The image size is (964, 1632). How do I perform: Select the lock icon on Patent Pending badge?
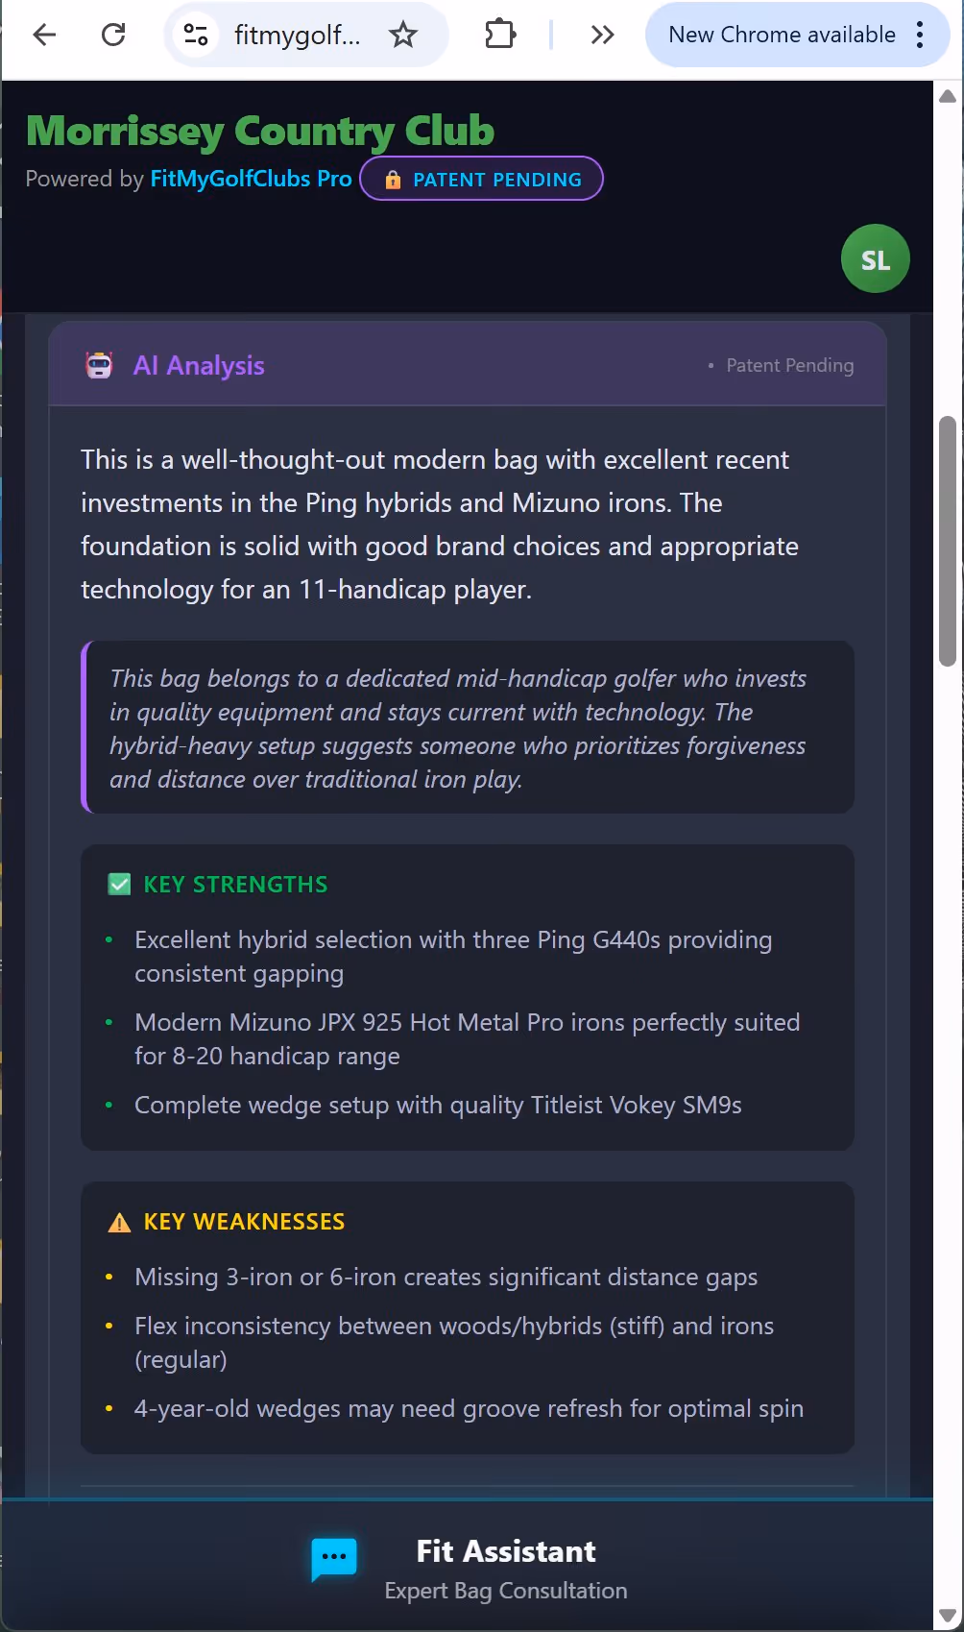(393, 179)
